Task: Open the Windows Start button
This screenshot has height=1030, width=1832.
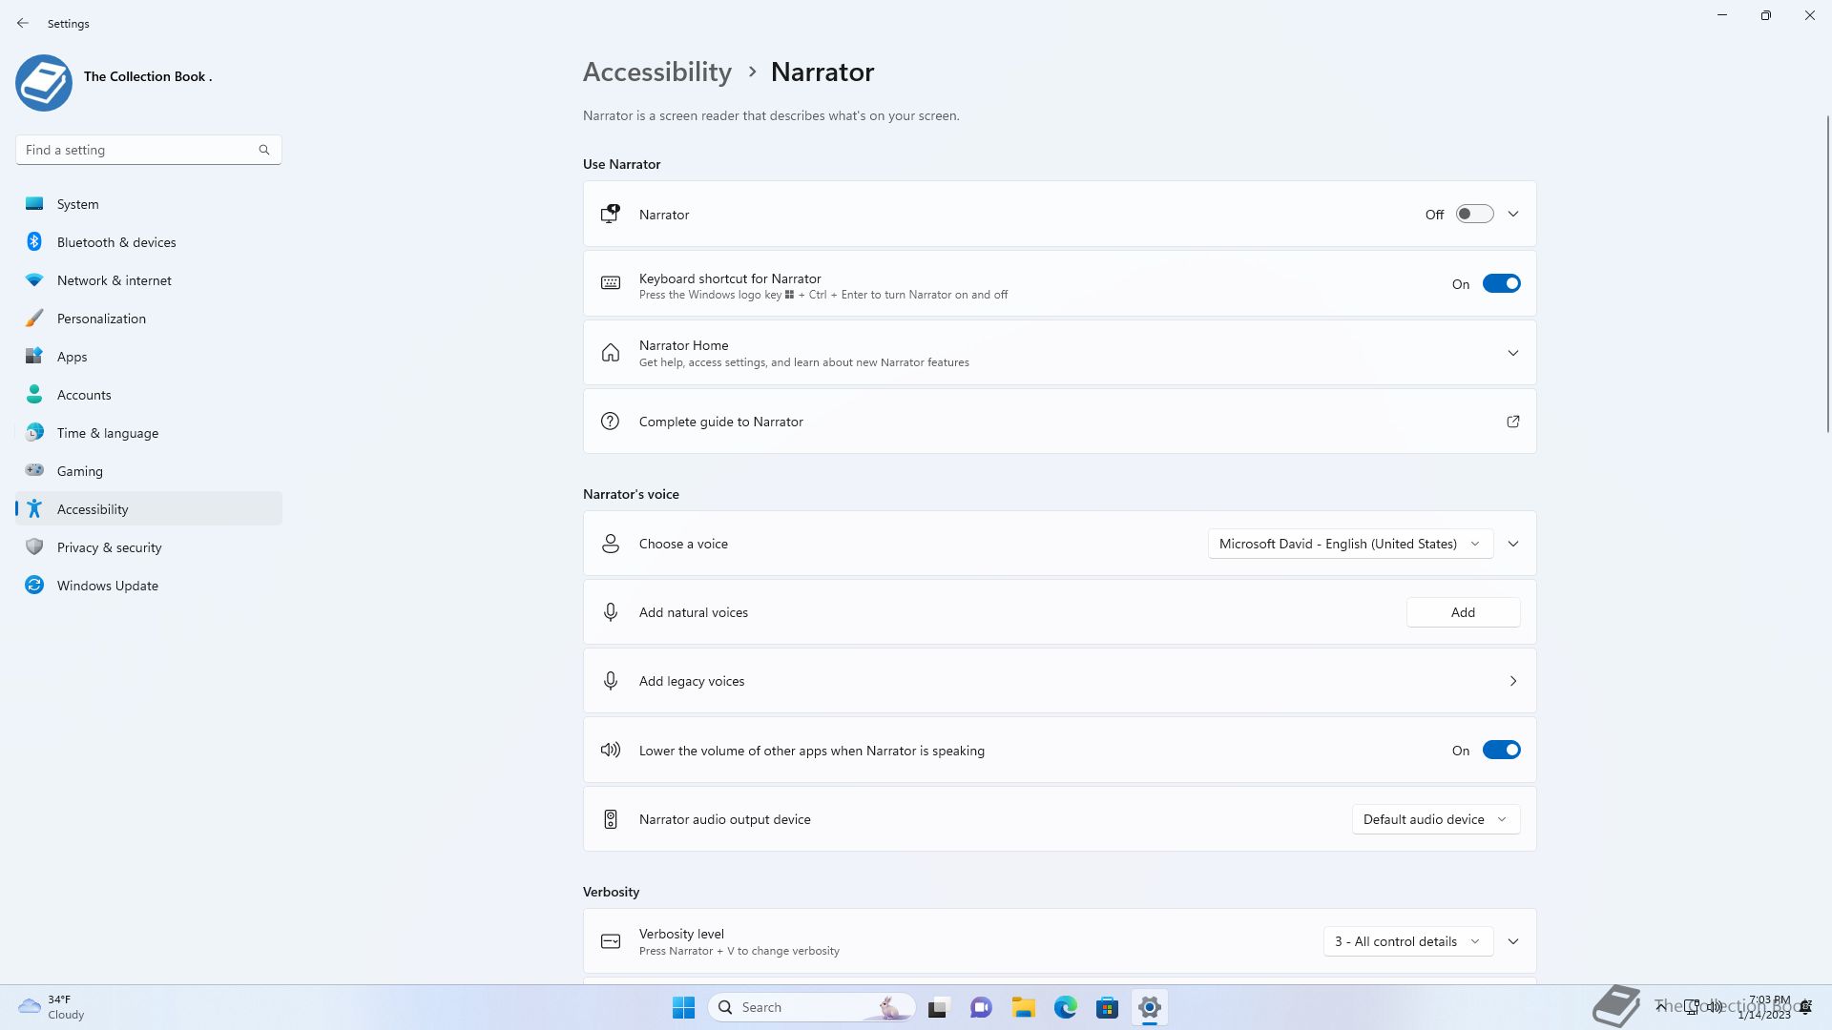Action: pos(683,1007)
